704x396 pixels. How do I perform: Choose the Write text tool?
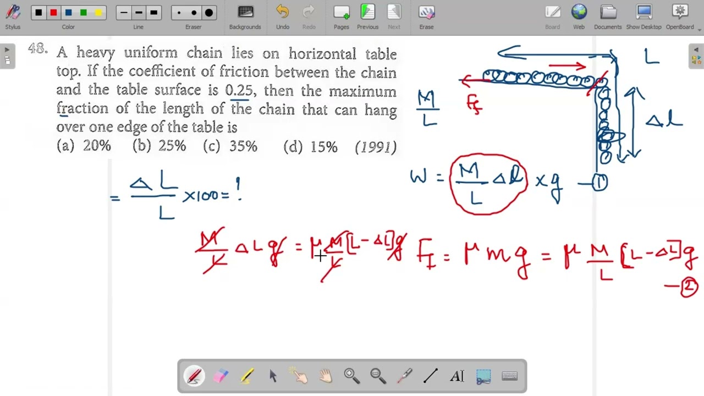coord(457,376)
